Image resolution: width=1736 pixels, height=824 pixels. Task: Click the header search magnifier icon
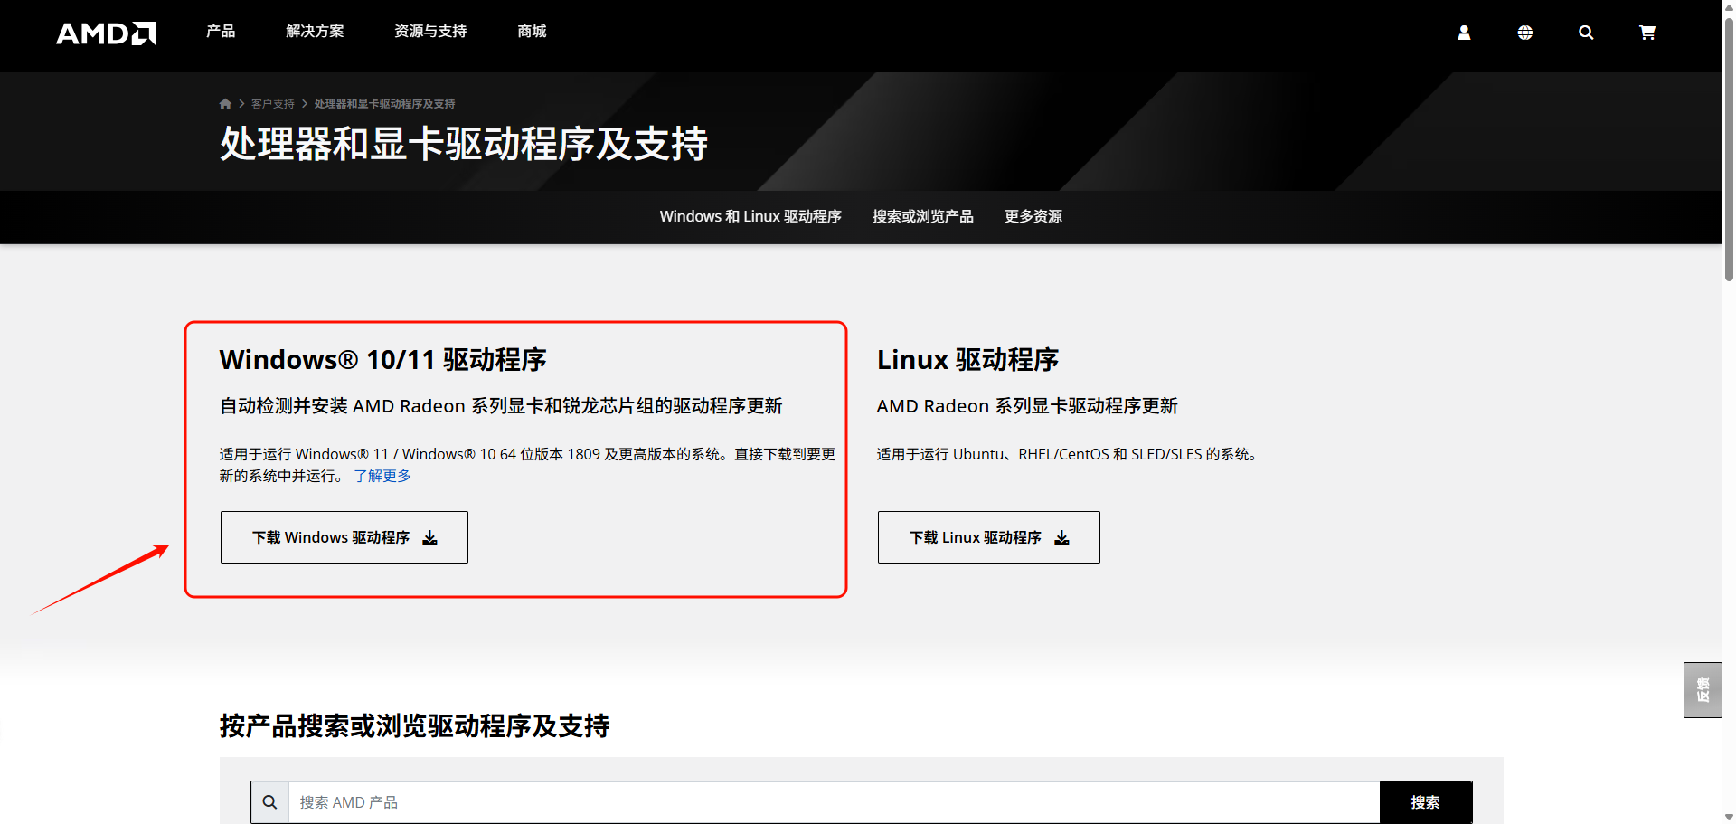point(1586,33)
